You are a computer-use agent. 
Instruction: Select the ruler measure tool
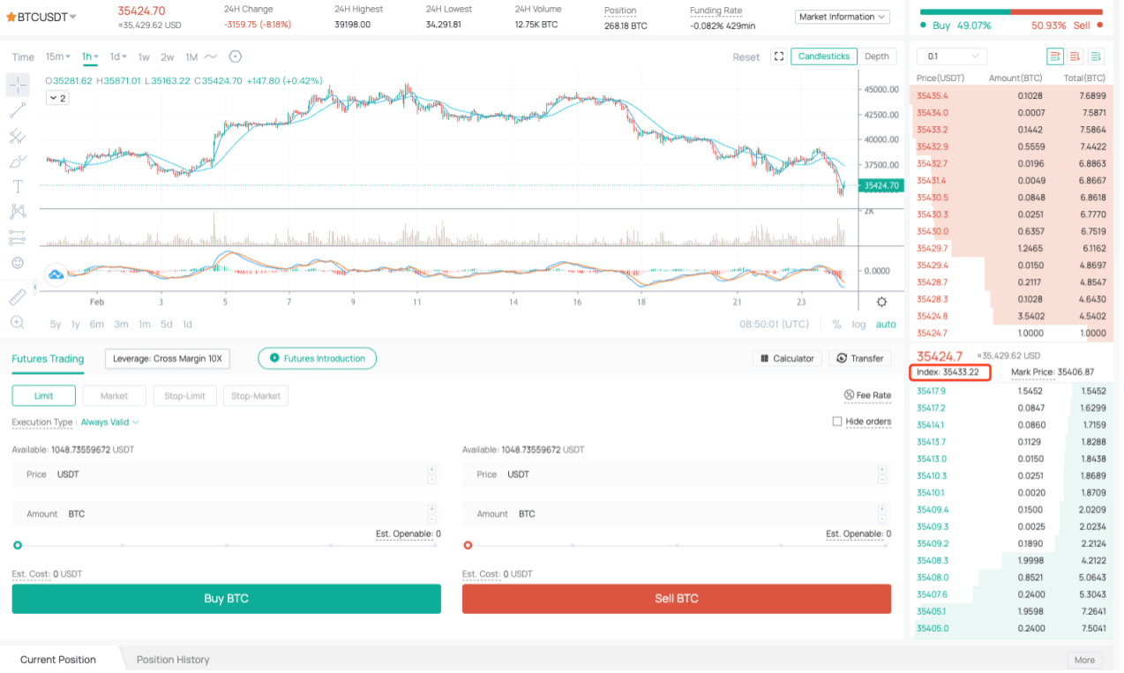point(18,297)
